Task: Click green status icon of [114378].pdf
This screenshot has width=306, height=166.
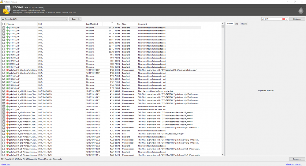Action: 7,49
